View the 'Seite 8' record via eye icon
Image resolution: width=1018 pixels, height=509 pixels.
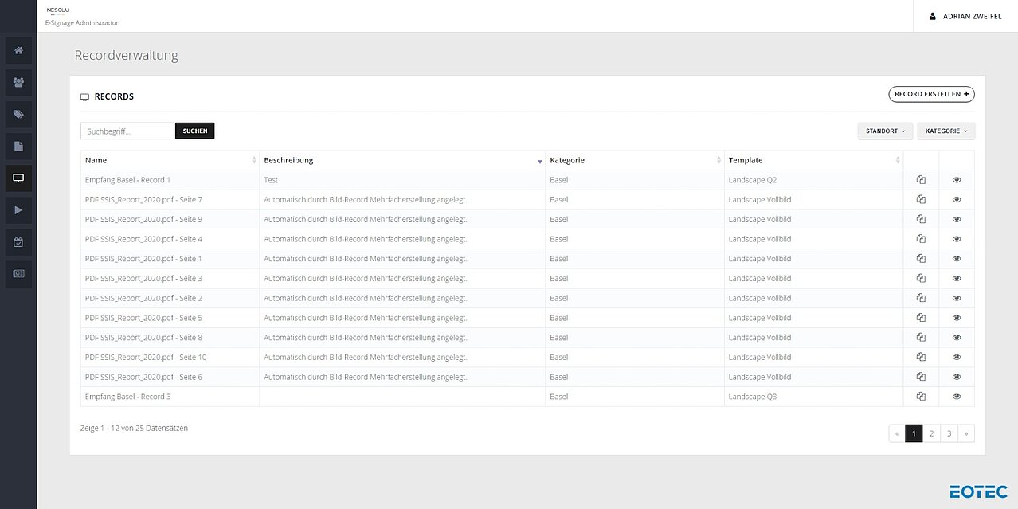957,338
